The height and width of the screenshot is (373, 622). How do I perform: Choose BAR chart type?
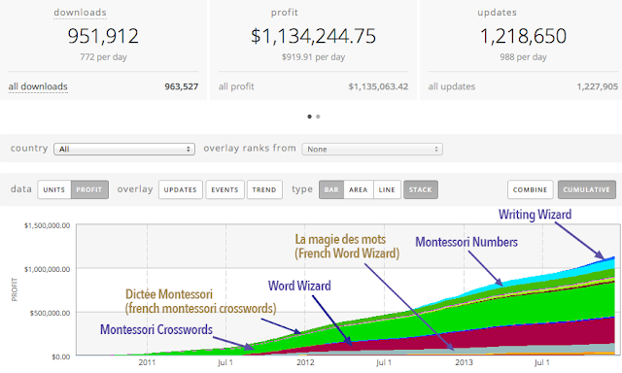(x=331, y=189)
